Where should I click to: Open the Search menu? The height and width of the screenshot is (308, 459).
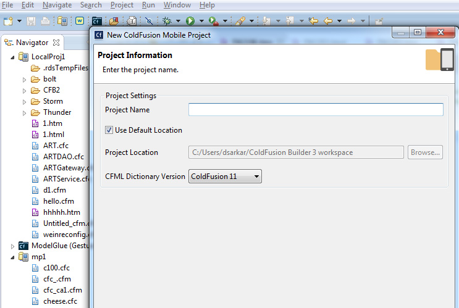click(x=91, y=5)
